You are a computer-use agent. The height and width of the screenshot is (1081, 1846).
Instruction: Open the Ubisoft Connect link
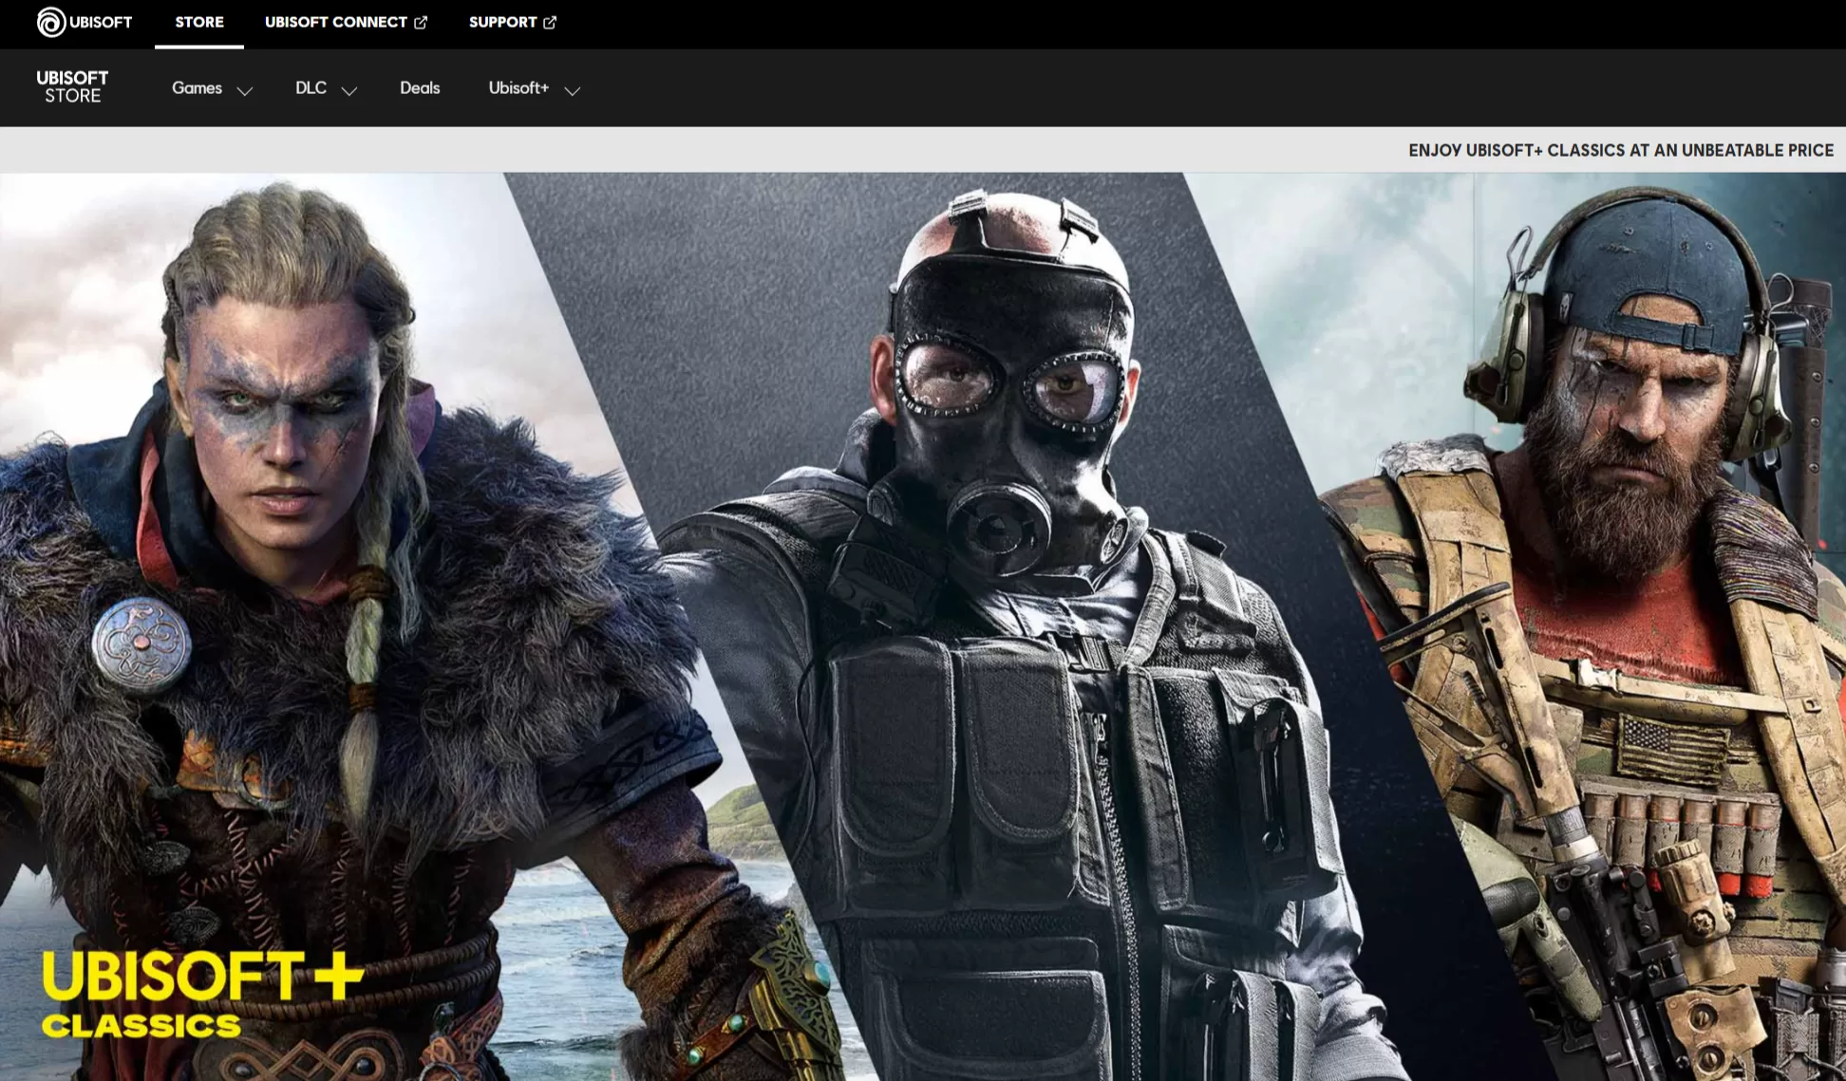(x=335, y=22)
